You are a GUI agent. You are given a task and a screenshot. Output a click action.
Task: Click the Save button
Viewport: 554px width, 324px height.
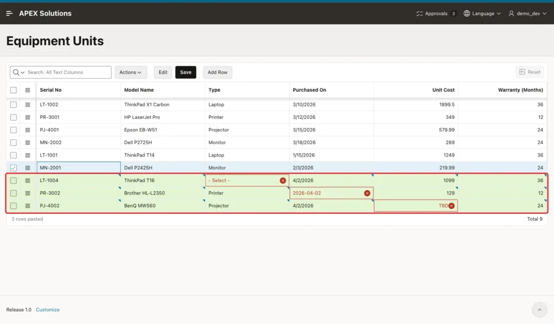(186, 72)
